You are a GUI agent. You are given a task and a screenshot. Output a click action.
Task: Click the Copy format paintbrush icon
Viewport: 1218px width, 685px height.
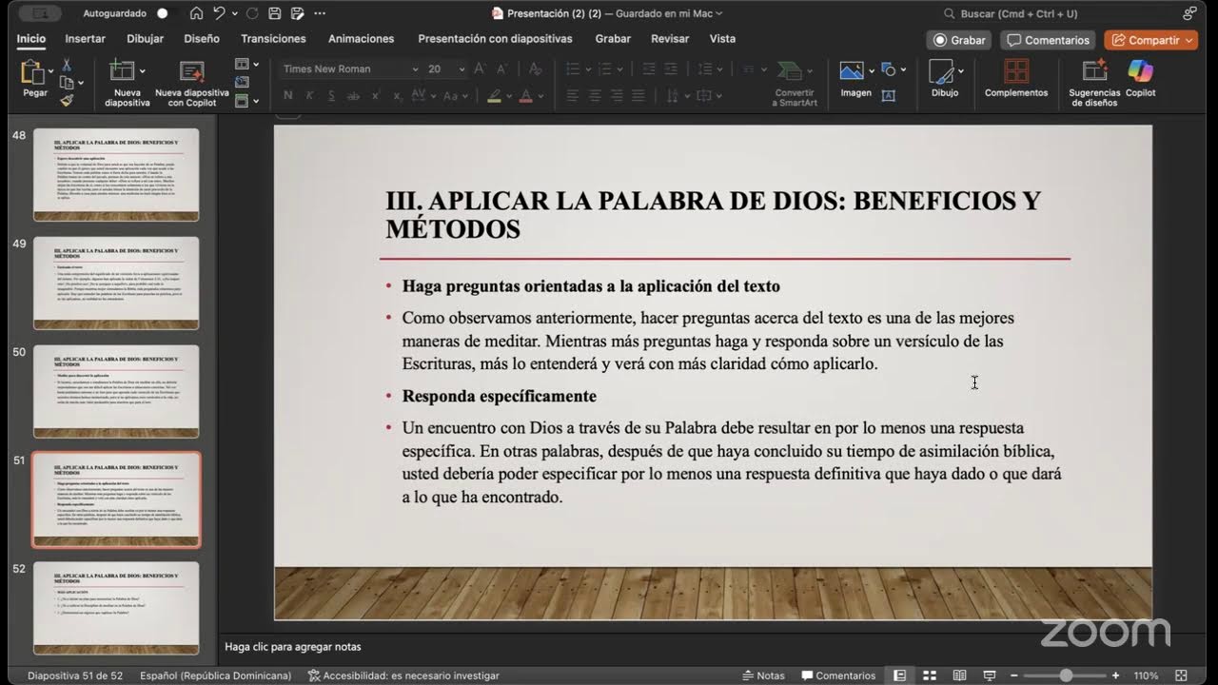67,100
